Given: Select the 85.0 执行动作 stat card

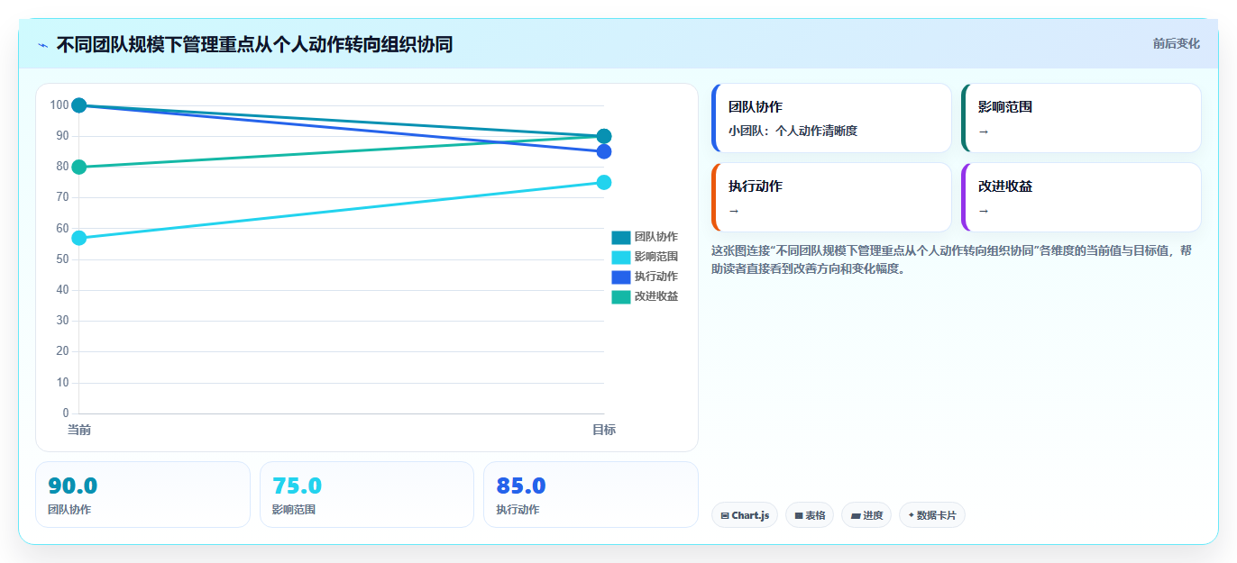Looking at the screenshot, I should click(x=591, y=495).
